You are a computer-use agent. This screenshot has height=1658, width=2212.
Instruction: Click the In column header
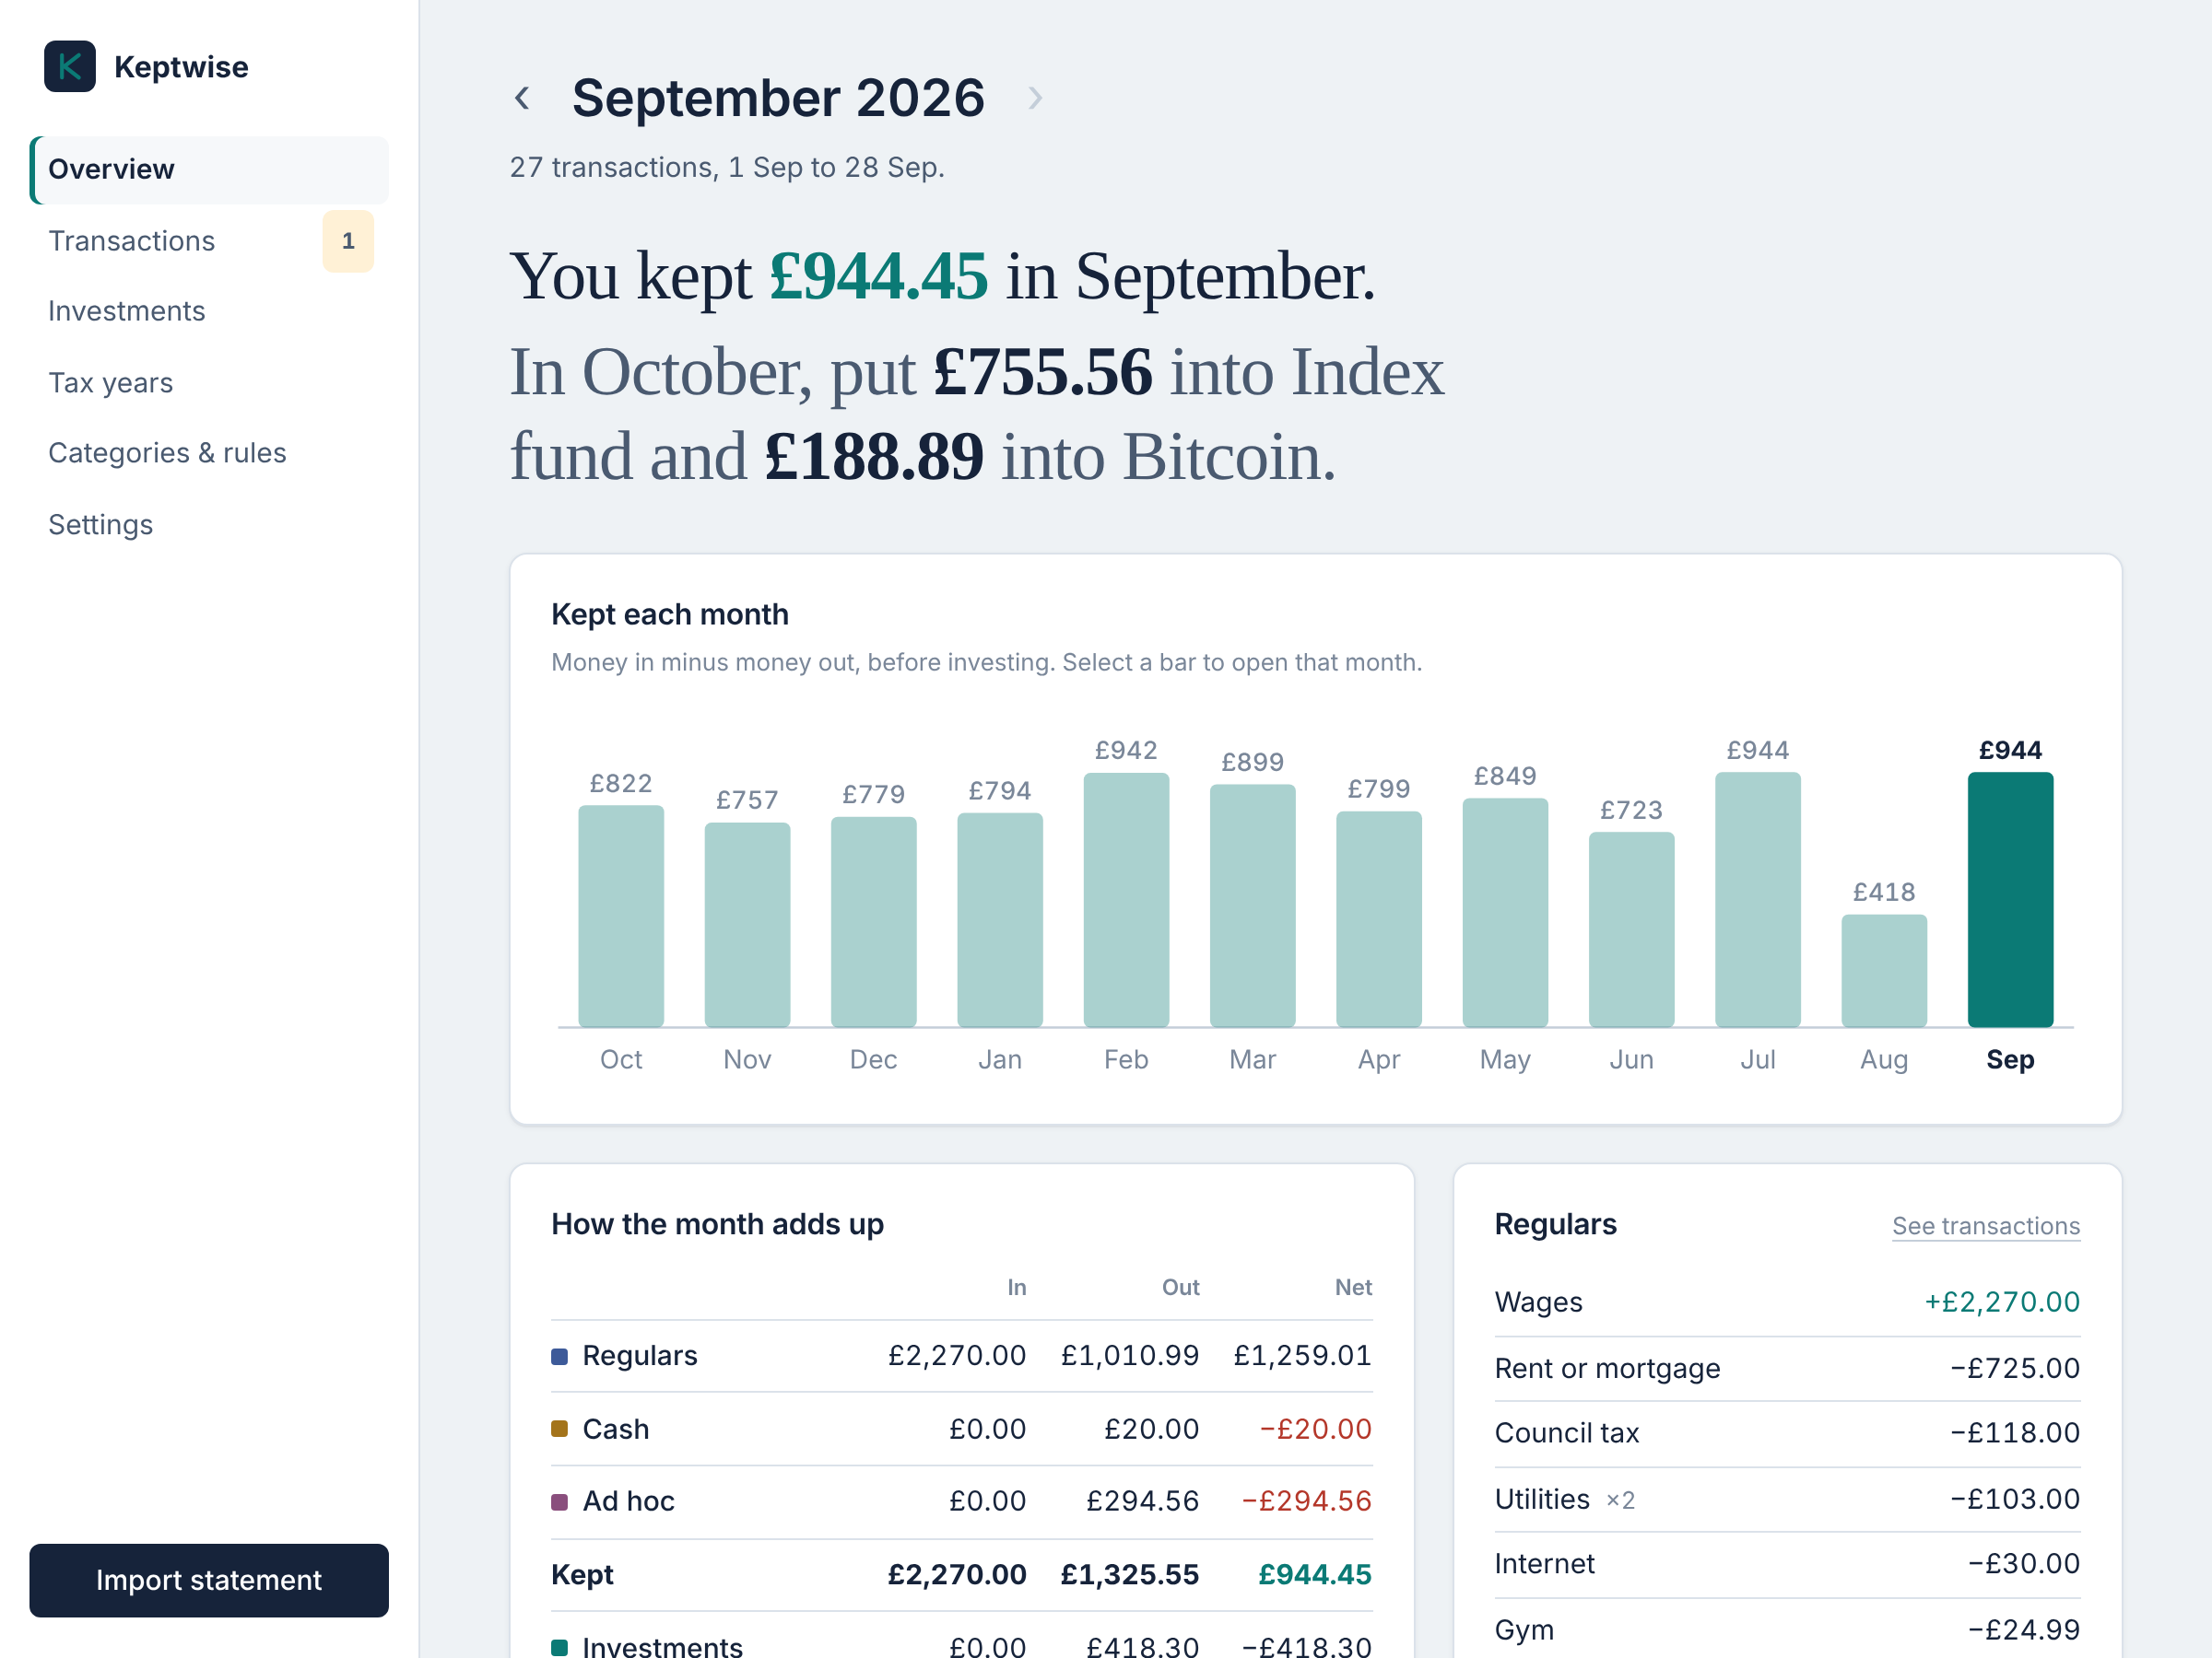click(x=1016, y=1289)
